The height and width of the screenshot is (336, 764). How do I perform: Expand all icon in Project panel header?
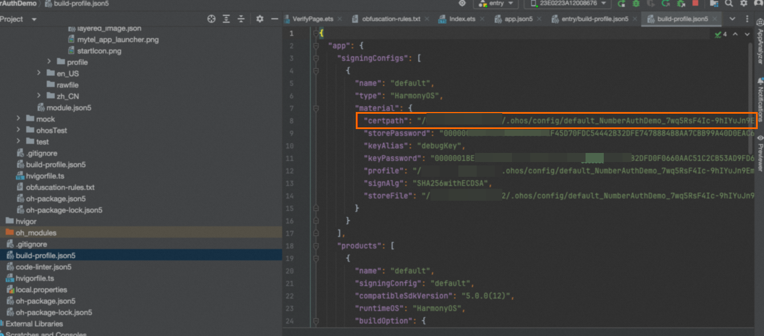point(226,19)
